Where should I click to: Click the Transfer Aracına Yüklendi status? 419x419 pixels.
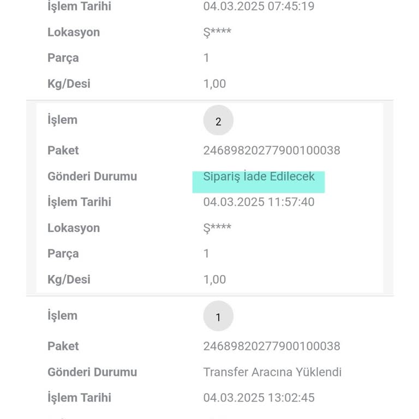272,372
